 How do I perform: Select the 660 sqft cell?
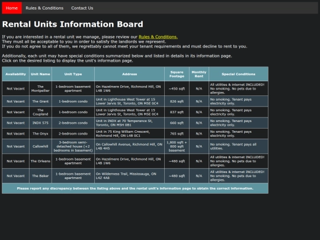[x=177, y=123]
